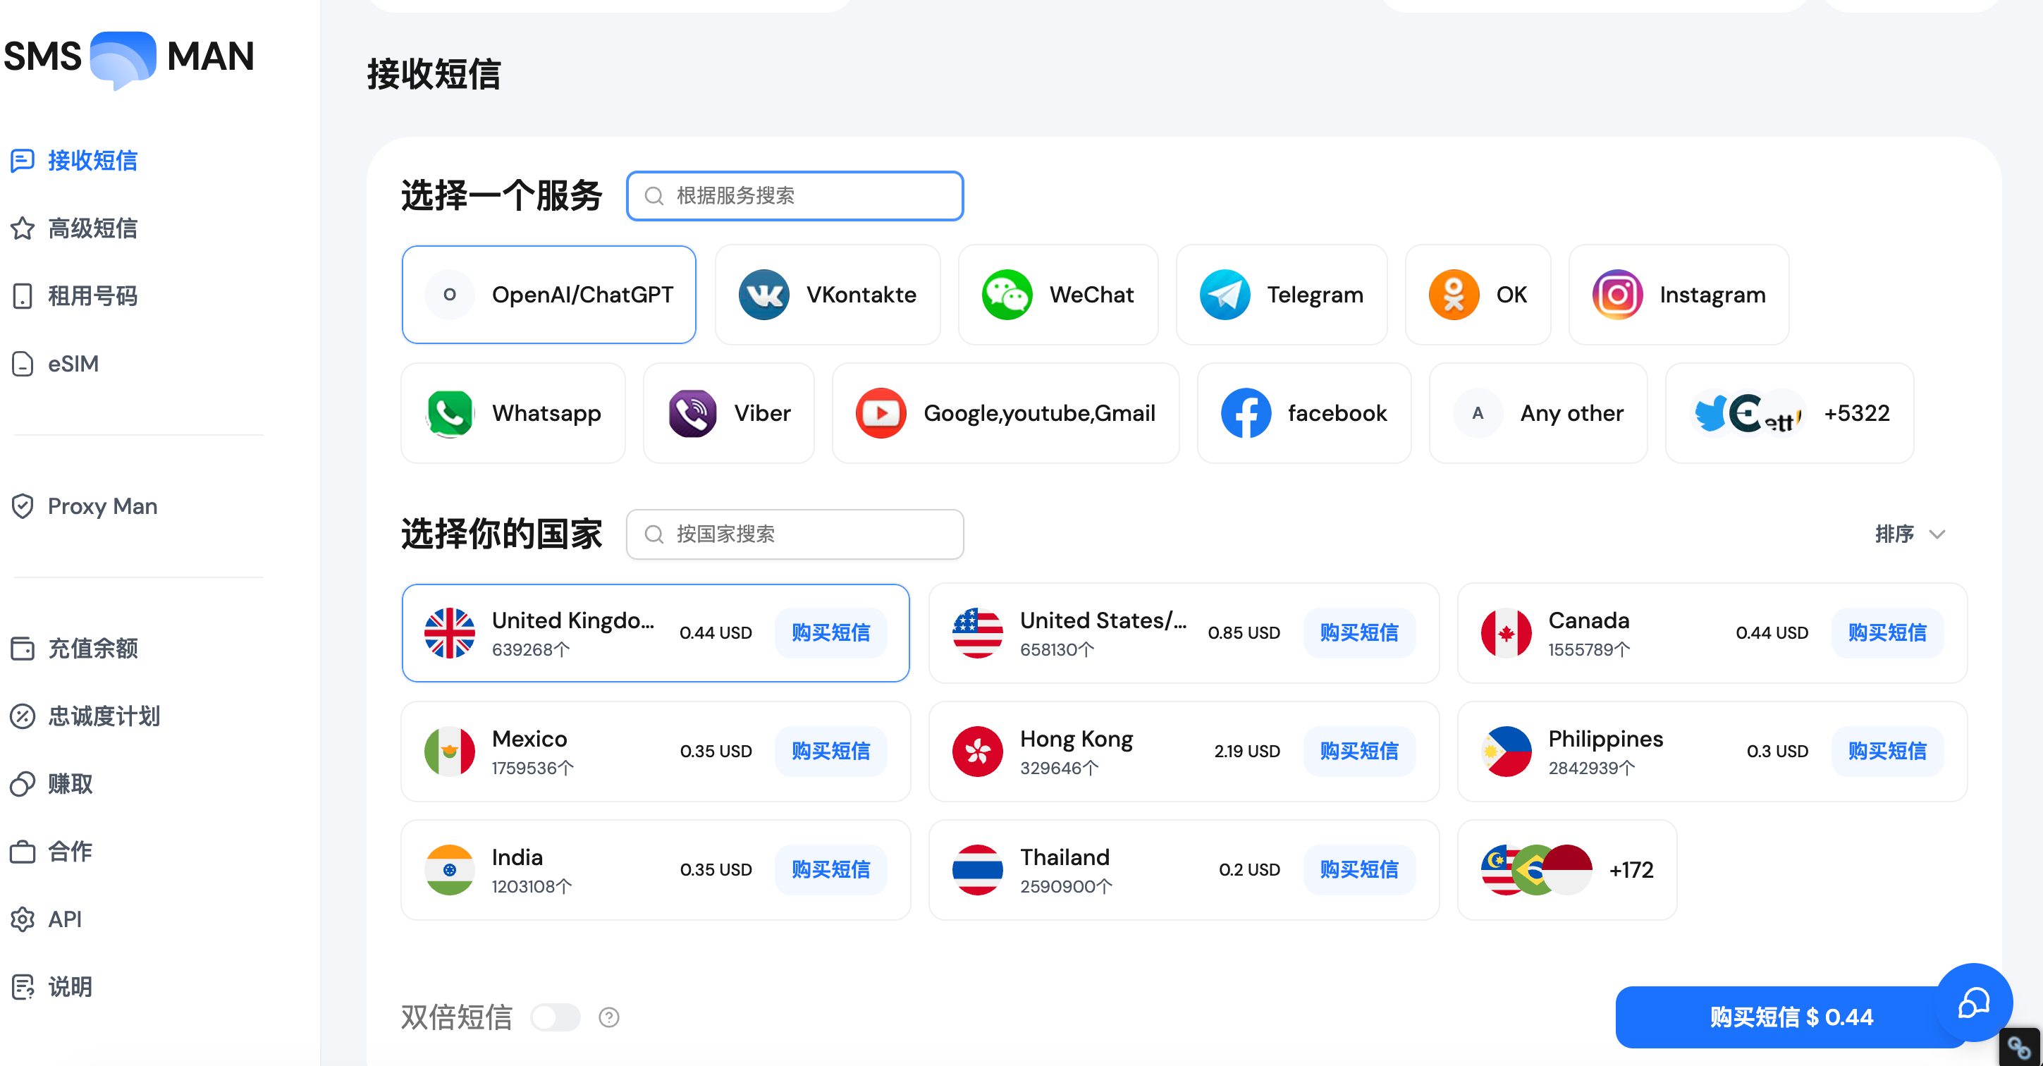
Task: Open the live chat support bubble
Action: click(x=1973, y=1002)
